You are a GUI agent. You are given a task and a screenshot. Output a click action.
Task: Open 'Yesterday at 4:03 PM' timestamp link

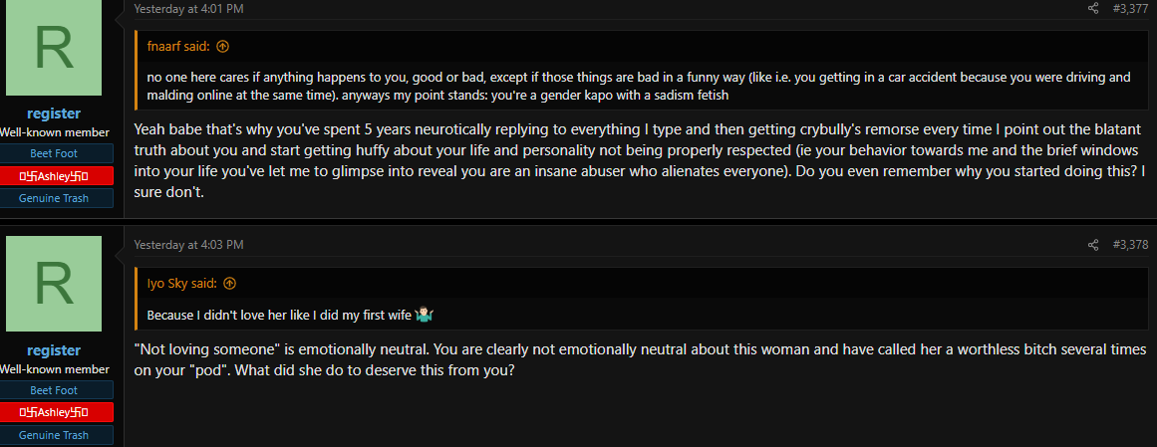pos(188,244)
